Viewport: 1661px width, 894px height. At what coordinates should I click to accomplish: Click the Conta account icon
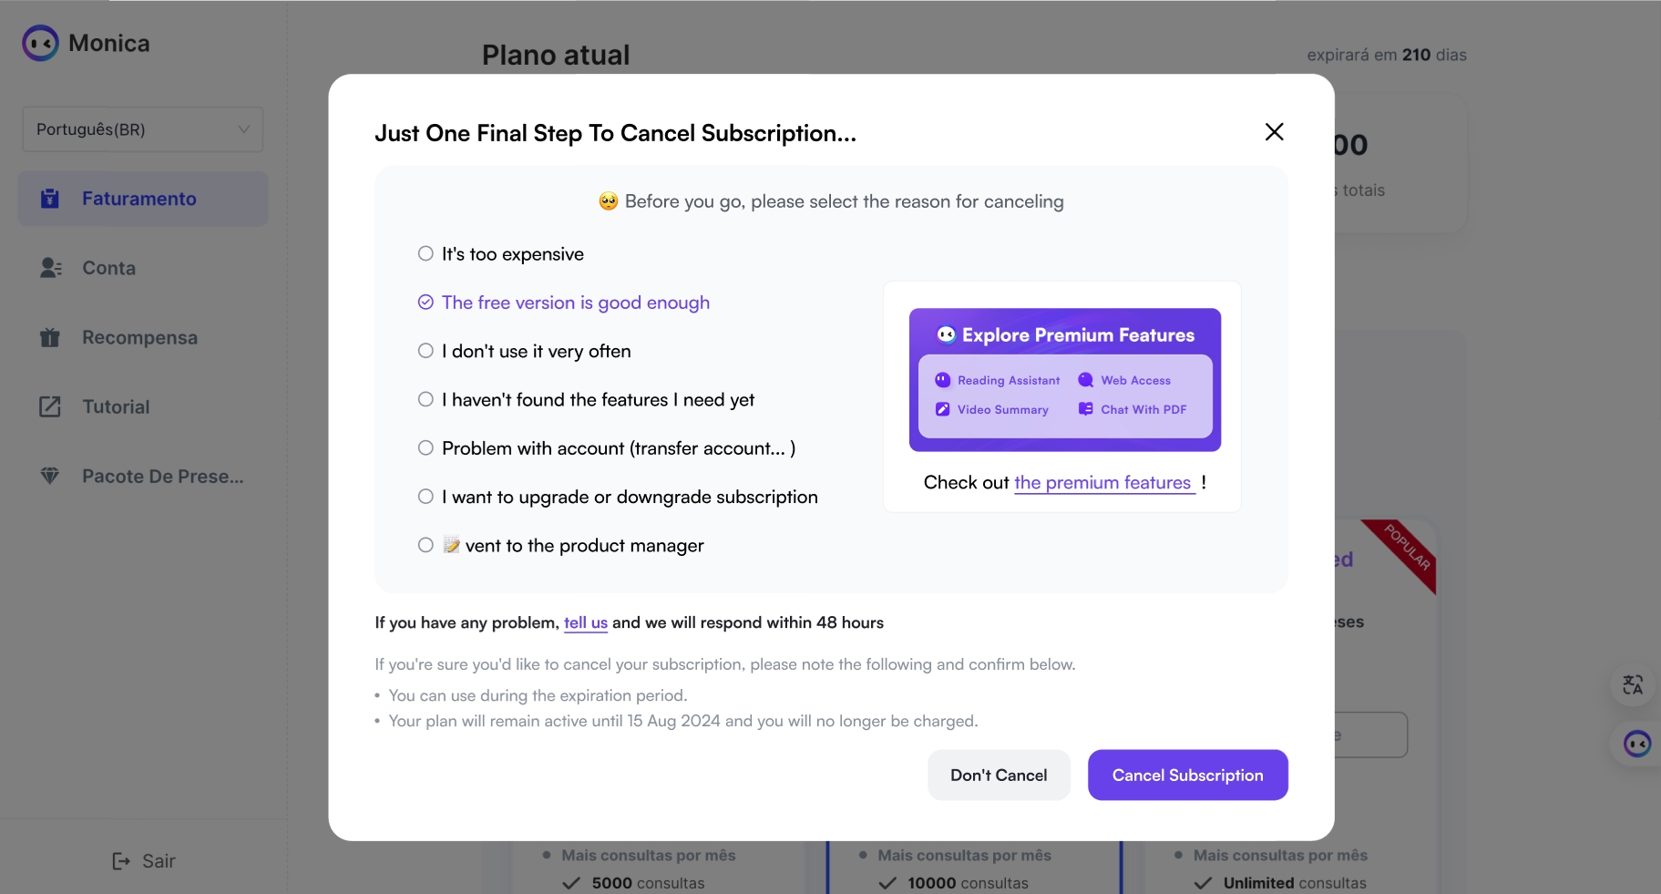point(51,268)
